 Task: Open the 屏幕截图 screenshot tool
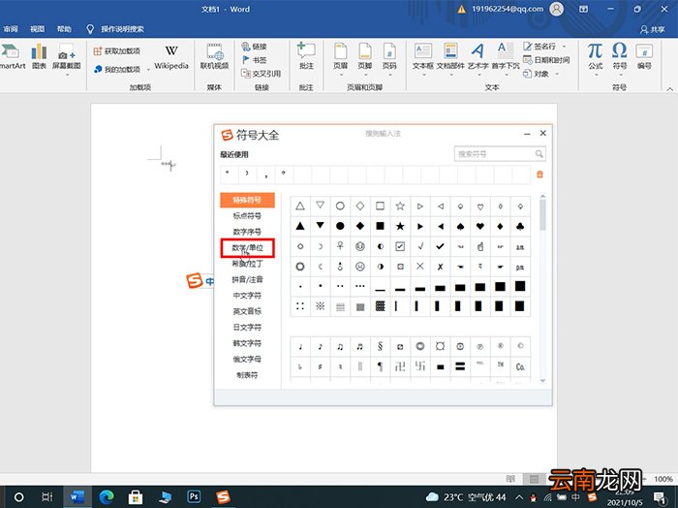point(66,58)
